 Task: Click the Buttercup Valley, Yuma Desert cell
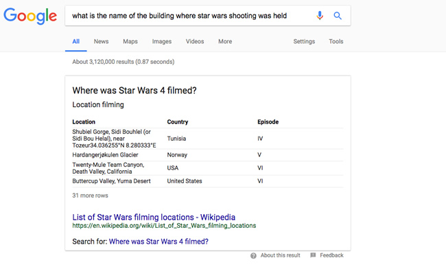point(111,181)
